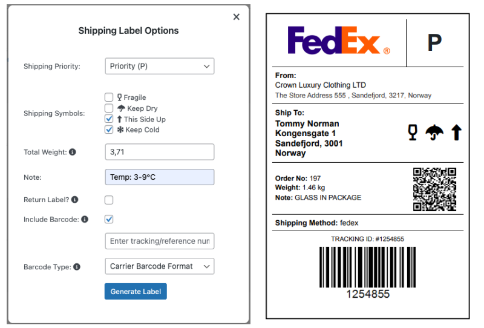
Task: Click the Barcode Type info icon
Action: [77, 266]
